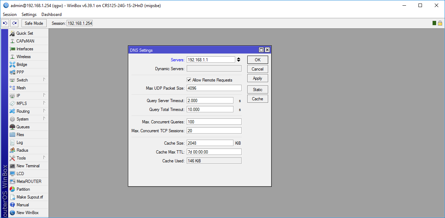Viewport: 445px width, 218px height.
Task: Click the Redo toolbar arrow
Action: 14,23
